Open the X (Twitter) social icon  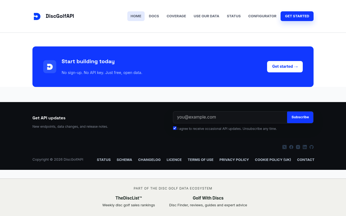click(284, 147)
